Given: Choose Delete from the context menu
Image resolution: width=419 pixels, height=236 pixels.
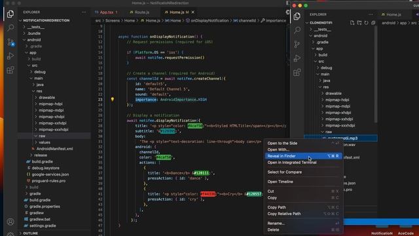Looking at the screenshot, I should [x=303, y=230].
